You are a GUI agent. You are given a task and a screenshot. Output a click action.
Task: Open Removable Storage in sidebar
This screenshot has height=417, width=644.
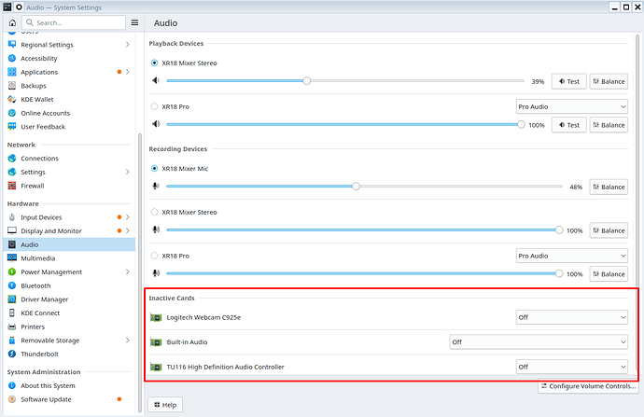69,341
